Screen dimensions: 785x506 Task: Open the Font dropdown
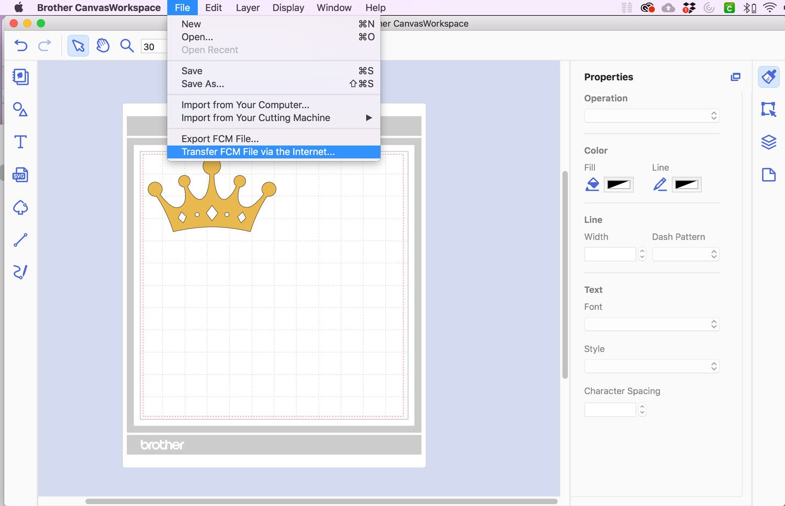click(652, 324)
